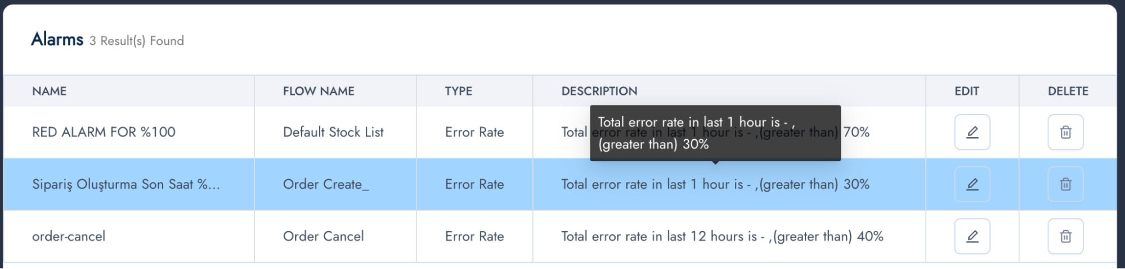
Task: Click the FLOW NAME column header
Action: pyautogui.click(x=319, y=91)
